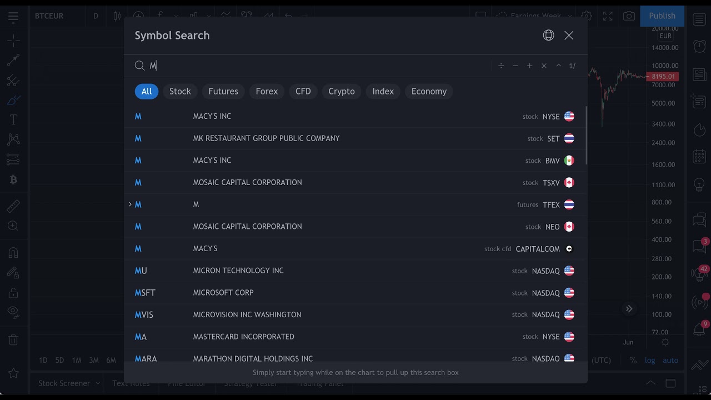Click the BTCEUR symbol field
Screen dimensions: 711x400
pos(49,16)
